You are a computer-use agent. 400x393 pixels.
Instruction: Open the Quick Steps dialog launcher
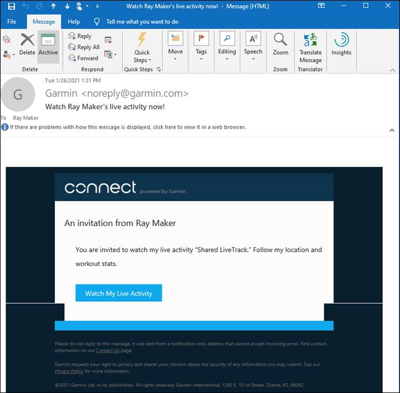(158, 69)
